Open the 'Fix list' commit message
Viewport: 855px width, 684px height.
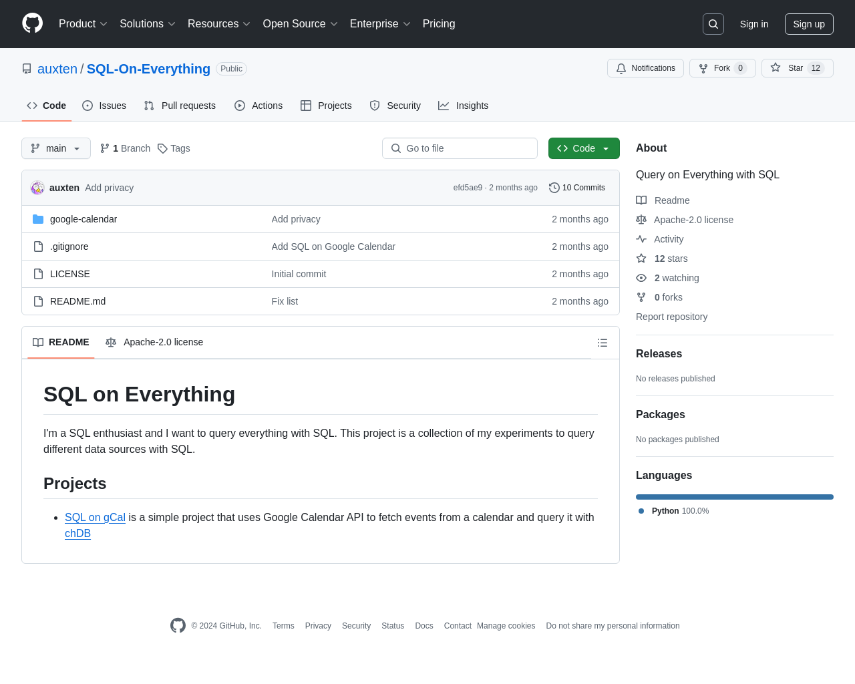pos(285,301)
